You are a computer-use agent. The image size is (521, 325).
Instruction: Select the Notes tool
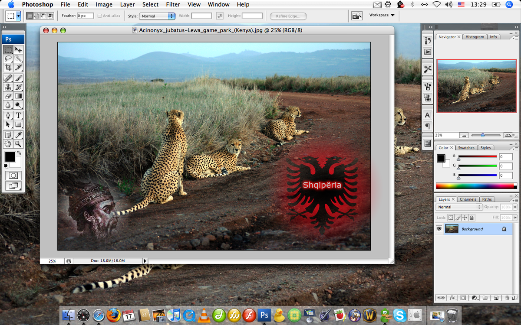(8, 135)
